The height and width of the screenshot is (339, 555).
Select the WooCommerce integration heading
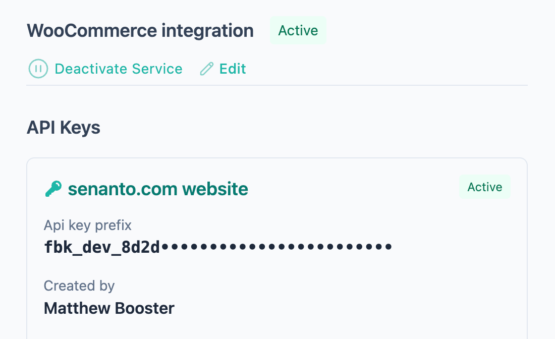pyautogui.click(x=140, y=31)
